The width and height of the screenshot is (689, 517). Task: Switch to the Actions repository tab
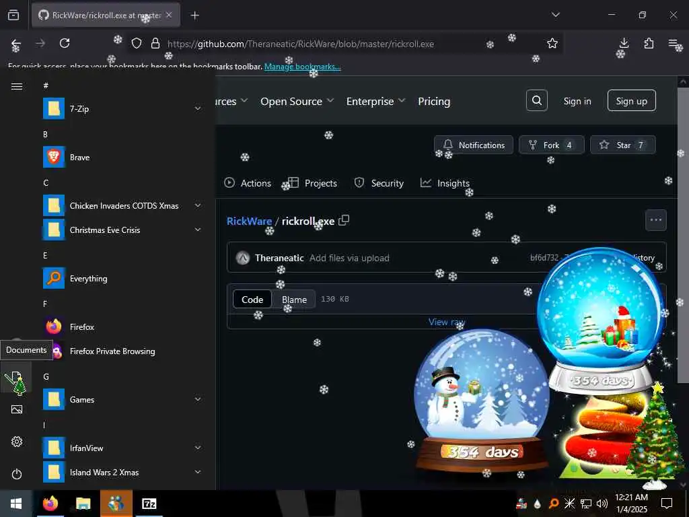[248, 183]
